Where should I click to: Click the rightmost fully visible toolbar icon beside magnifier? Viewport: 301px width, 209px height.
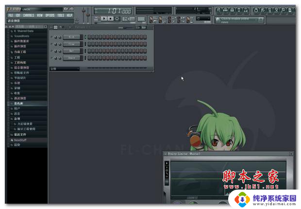click(x=289, y=10)
